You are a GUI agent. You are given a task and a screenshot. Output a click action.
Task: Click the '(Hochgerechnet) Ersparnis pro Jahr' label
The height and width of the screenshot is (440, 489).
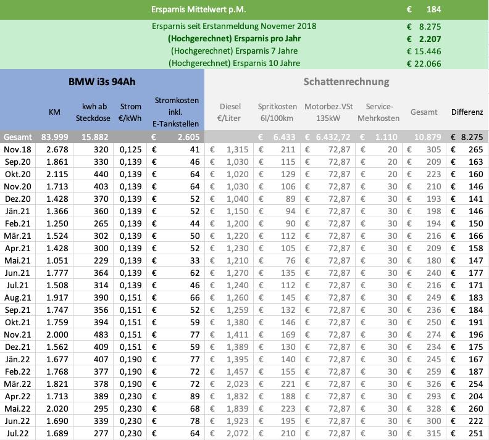click(234, 39)
